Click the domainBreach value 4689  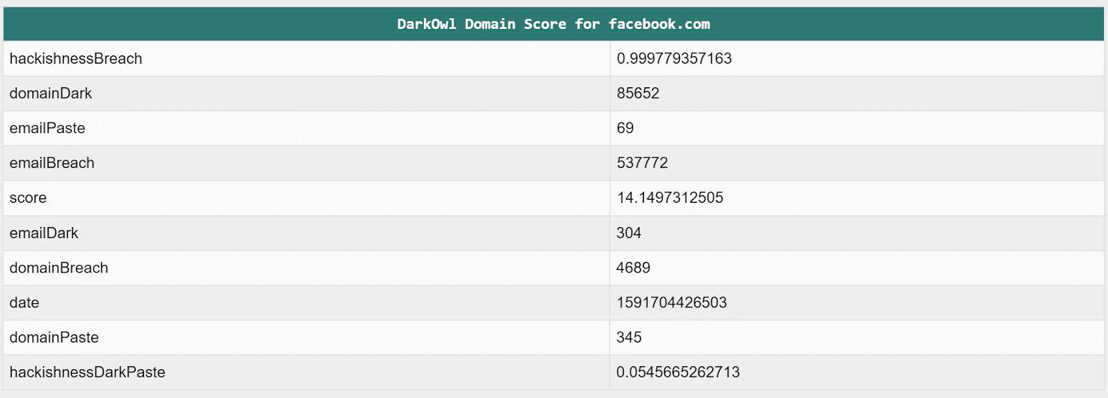(x=633, y=268)
